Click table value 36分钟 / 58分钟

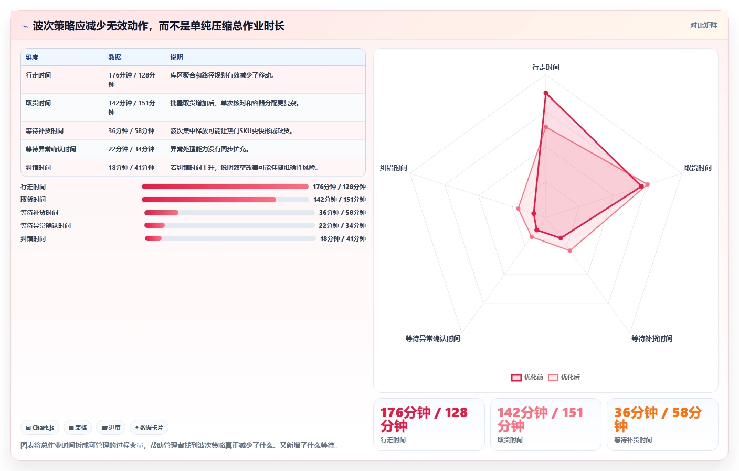[131, 131]
